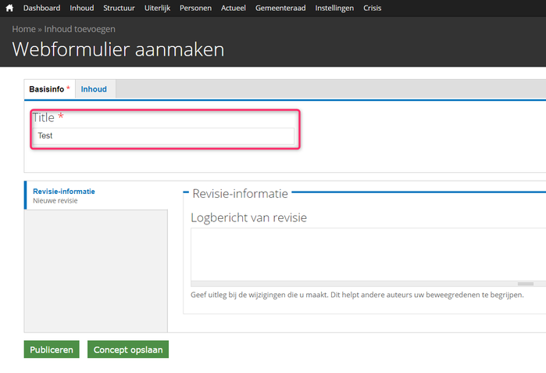Open the Dashboard menu item
Viewport: 546px width, 373px height.
pos(41,8)
